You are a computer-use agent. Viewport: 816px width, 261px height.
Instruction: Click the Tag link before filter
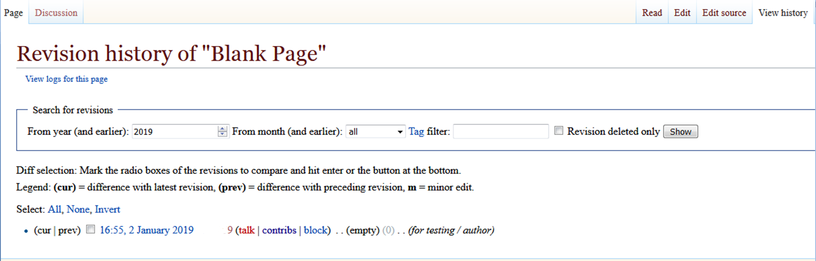tap(416, 132)
